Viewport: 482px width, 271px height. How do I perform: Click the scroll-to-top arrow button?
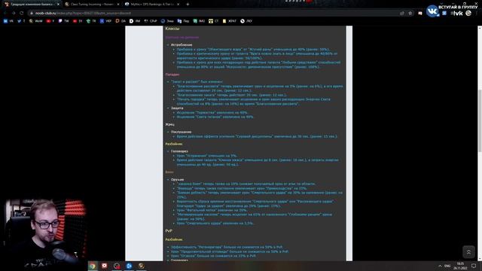468,252
